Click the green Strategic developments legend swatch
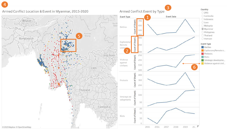The height and width of the screenshot is (131, 229). [x=202, y=60]
